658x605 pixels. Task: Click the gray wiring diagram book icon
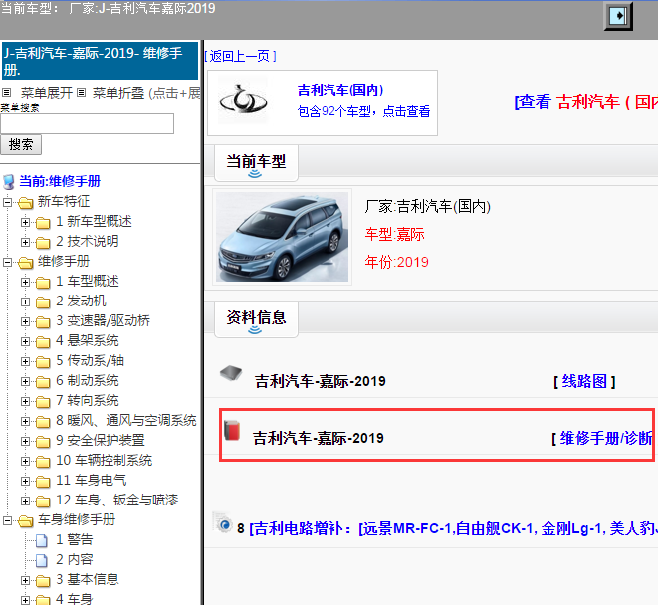[231, 372]
